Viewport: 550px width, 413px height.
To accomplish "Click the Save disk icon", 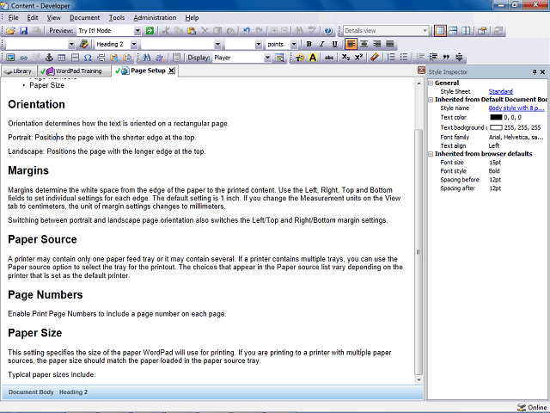I will pyautogui.click(x=23, y=31).
